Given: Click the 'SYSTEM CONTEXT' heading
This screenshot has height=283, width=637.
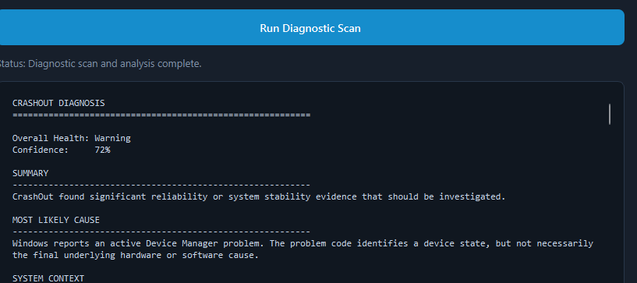Looking at the screenshot, I should point(48,278).
